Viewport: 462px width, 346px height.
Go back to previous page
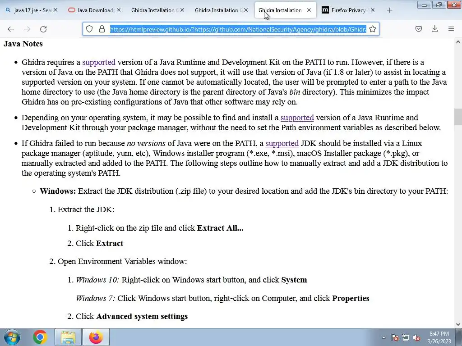point(11,29)
